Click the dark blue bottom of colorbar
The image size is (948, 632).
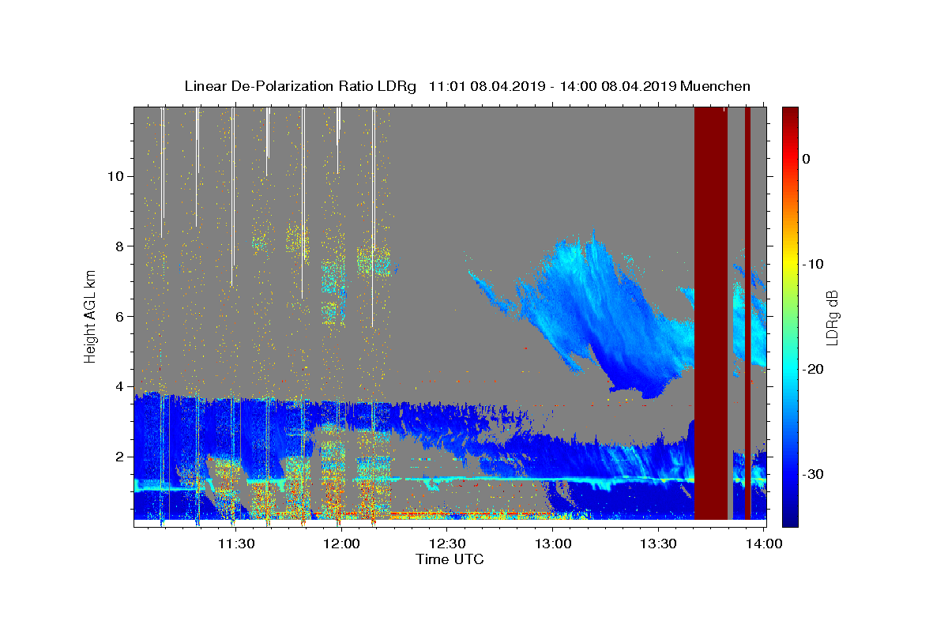(790, 518)
